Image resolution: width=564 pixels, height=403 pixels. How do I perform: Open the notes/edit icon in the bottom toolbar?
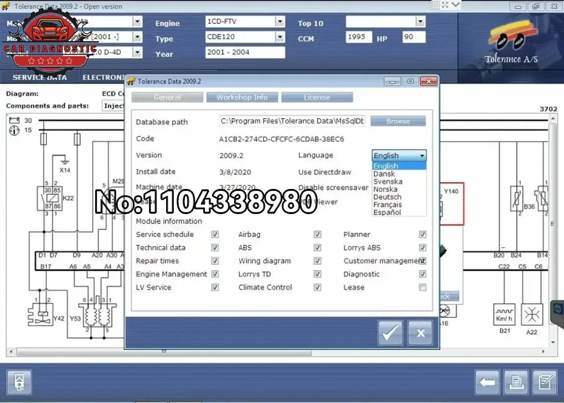click(544, 382)
